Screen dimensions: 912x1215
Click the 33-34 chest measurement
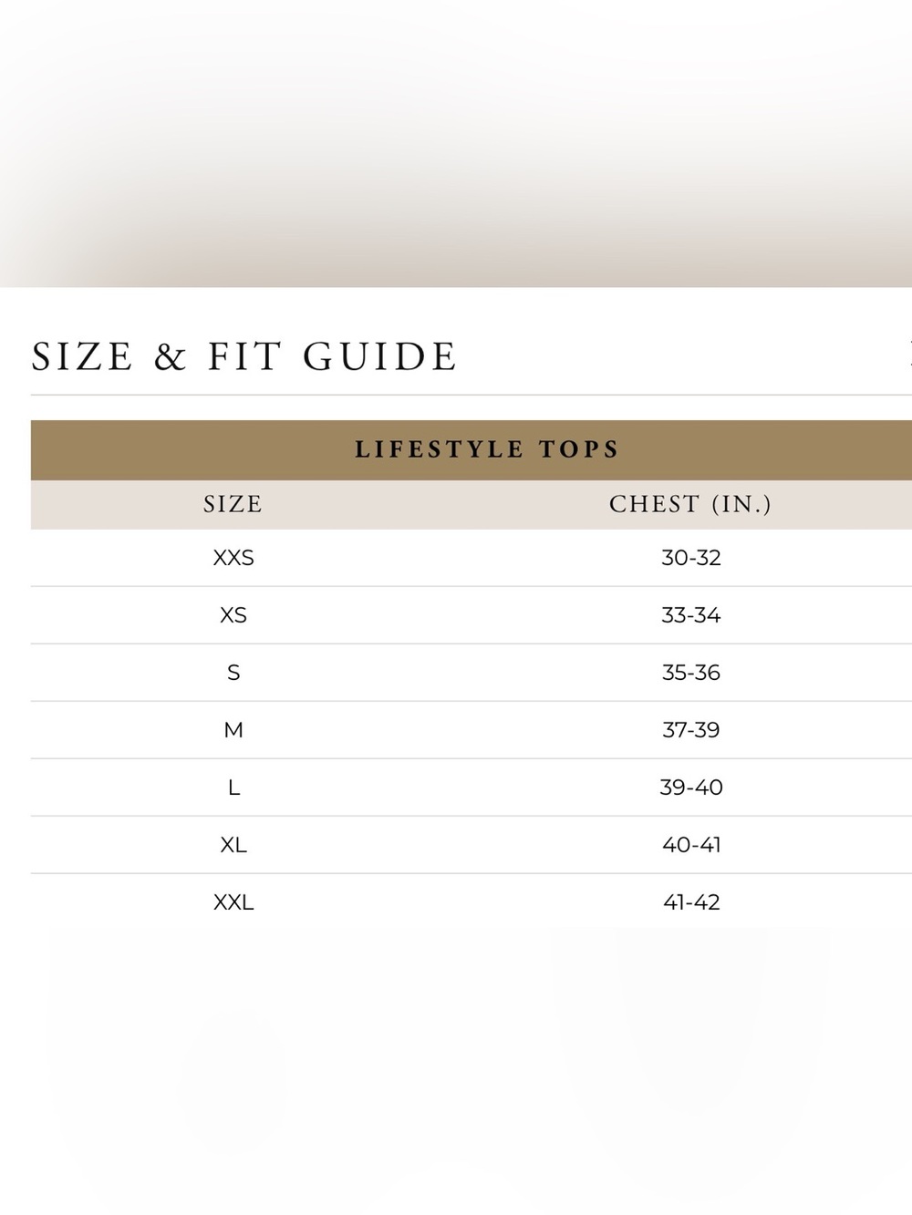[x=691, y=615]
